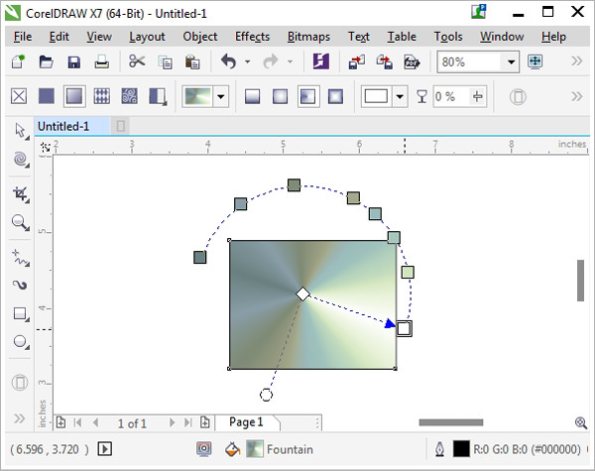Go to the first page button

(77, 422)
